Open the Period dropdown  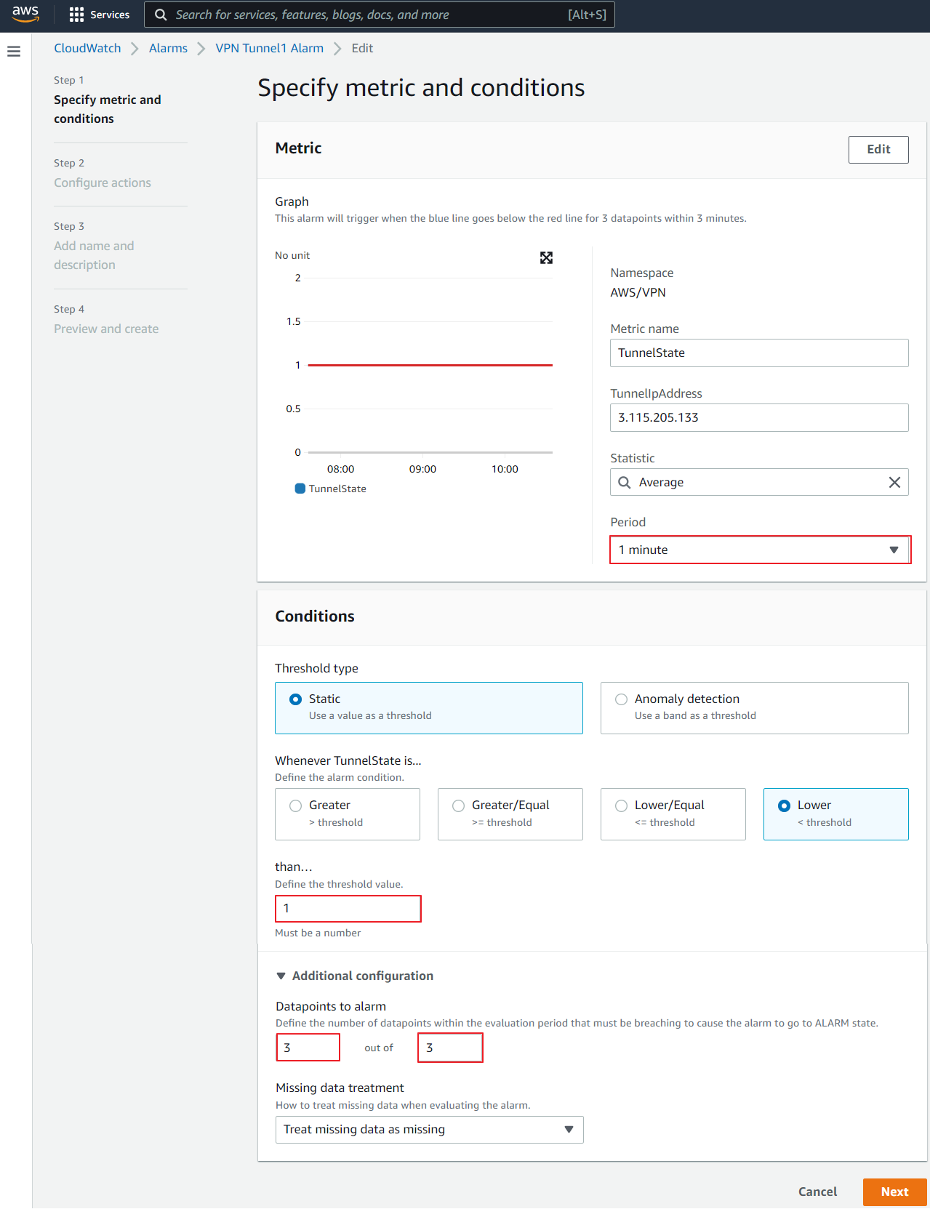[x=759, y=550]
